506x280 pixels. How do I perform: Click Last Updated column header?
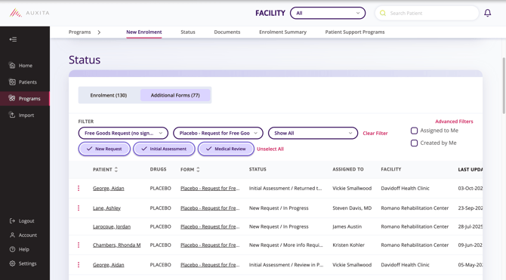point(471,169)
